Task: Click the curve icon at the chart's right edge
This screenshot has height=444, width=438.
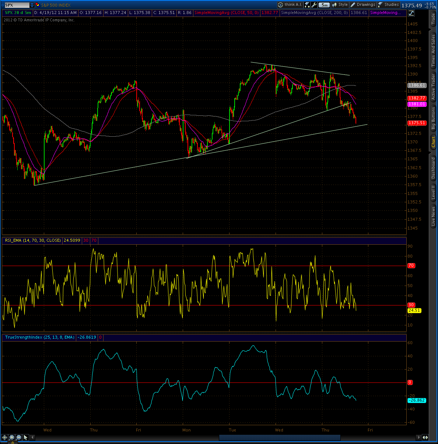Action: pos(411,13)
